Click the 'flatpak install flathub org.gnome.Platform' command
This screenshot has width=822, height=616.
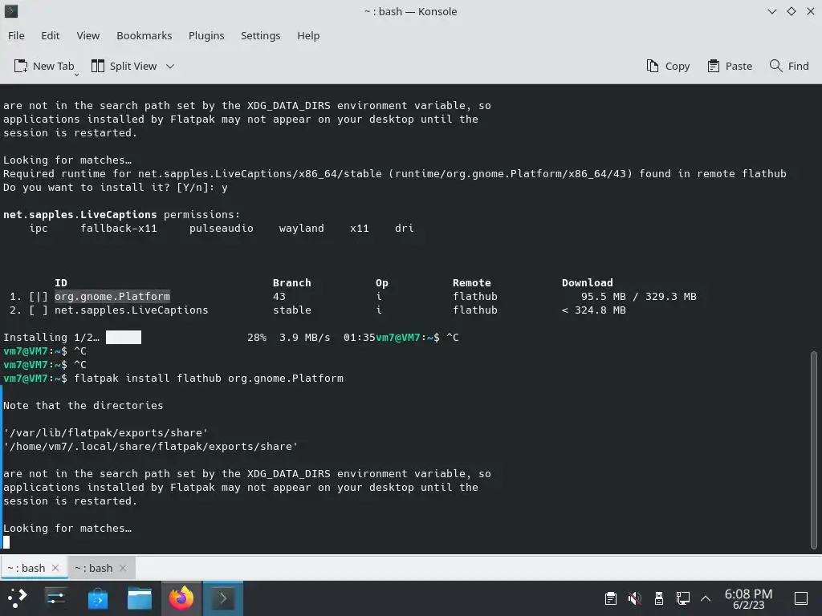209,379
